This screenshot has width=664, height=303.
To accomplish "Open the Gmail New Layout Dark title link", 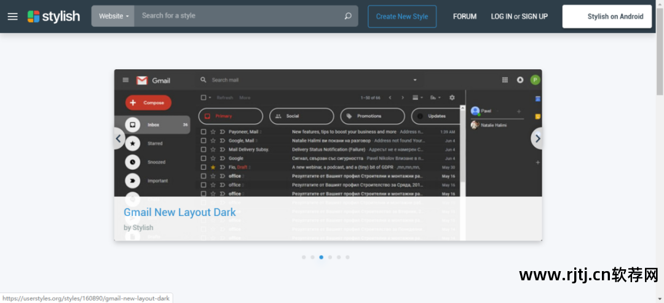I will [180, 212].
